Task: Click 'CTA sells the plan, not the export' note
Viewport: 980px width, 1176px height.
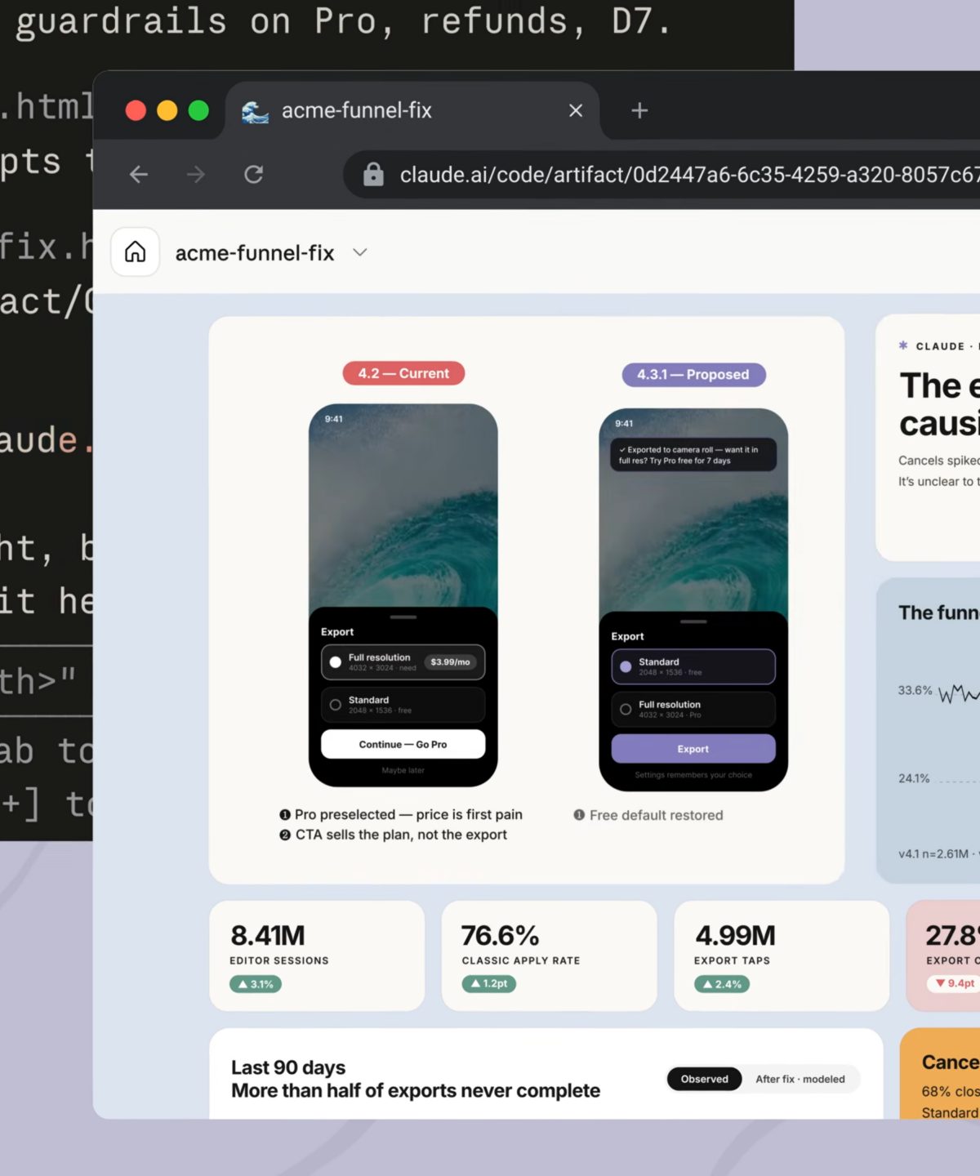Action: click(393, 835)
